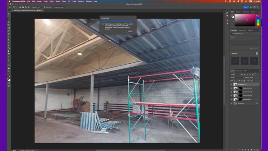The image size is (268, 151).
Task: Click the foreground color swatch in Color panel
Action: (x=232, y=16)
